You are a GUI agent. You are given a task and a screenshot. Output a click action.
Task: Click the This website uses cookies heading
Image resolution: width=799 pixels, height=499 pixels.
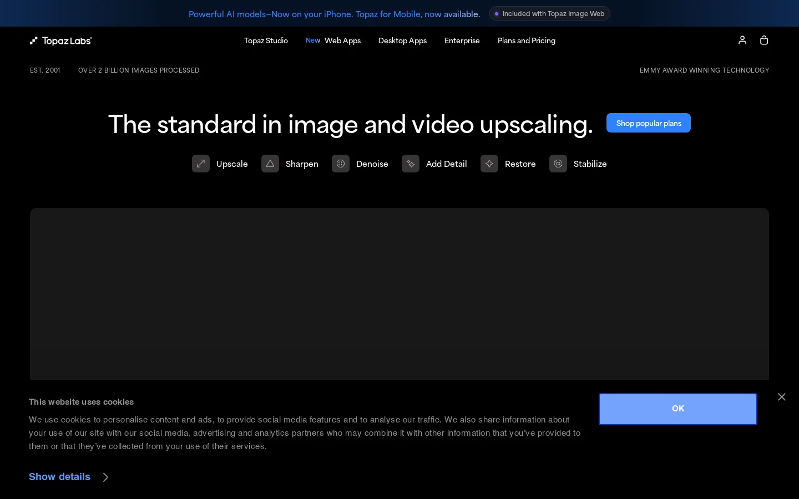click(x=82, y=402)
